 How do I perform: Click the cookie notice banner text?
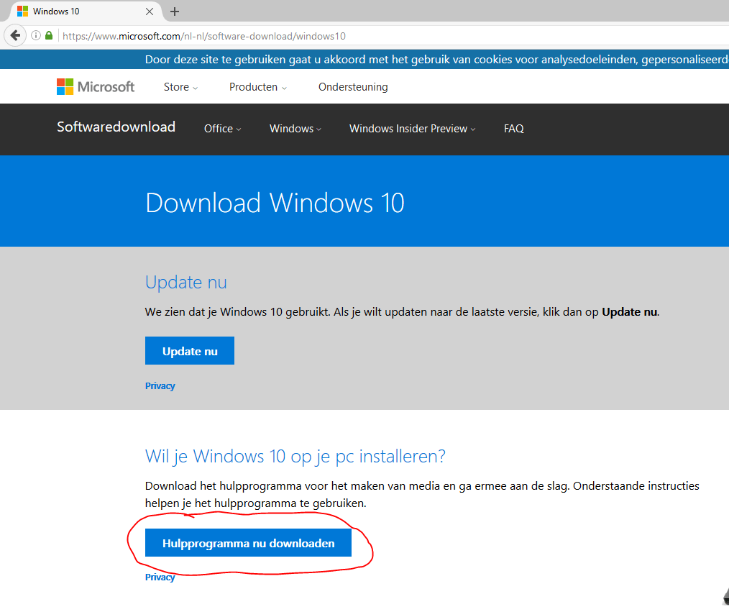pos(436,60)
